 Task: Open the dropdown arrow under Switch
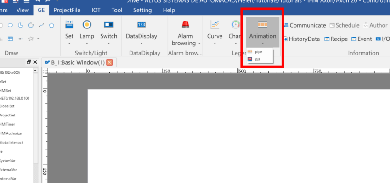(109, 44)
